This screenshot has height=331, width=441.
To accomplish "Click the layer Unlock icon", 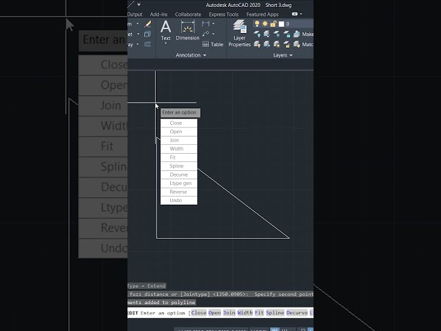I will (x=287, y=44).
